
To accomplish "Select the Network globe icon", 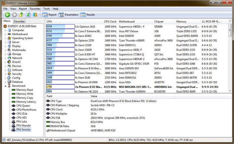I will coord(9,58).
